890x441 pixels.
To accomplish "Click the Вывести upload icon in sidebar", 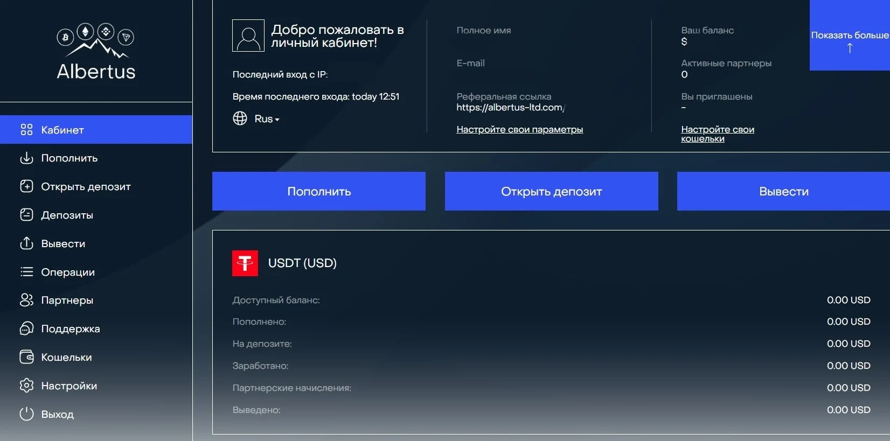I will point(26,243).
